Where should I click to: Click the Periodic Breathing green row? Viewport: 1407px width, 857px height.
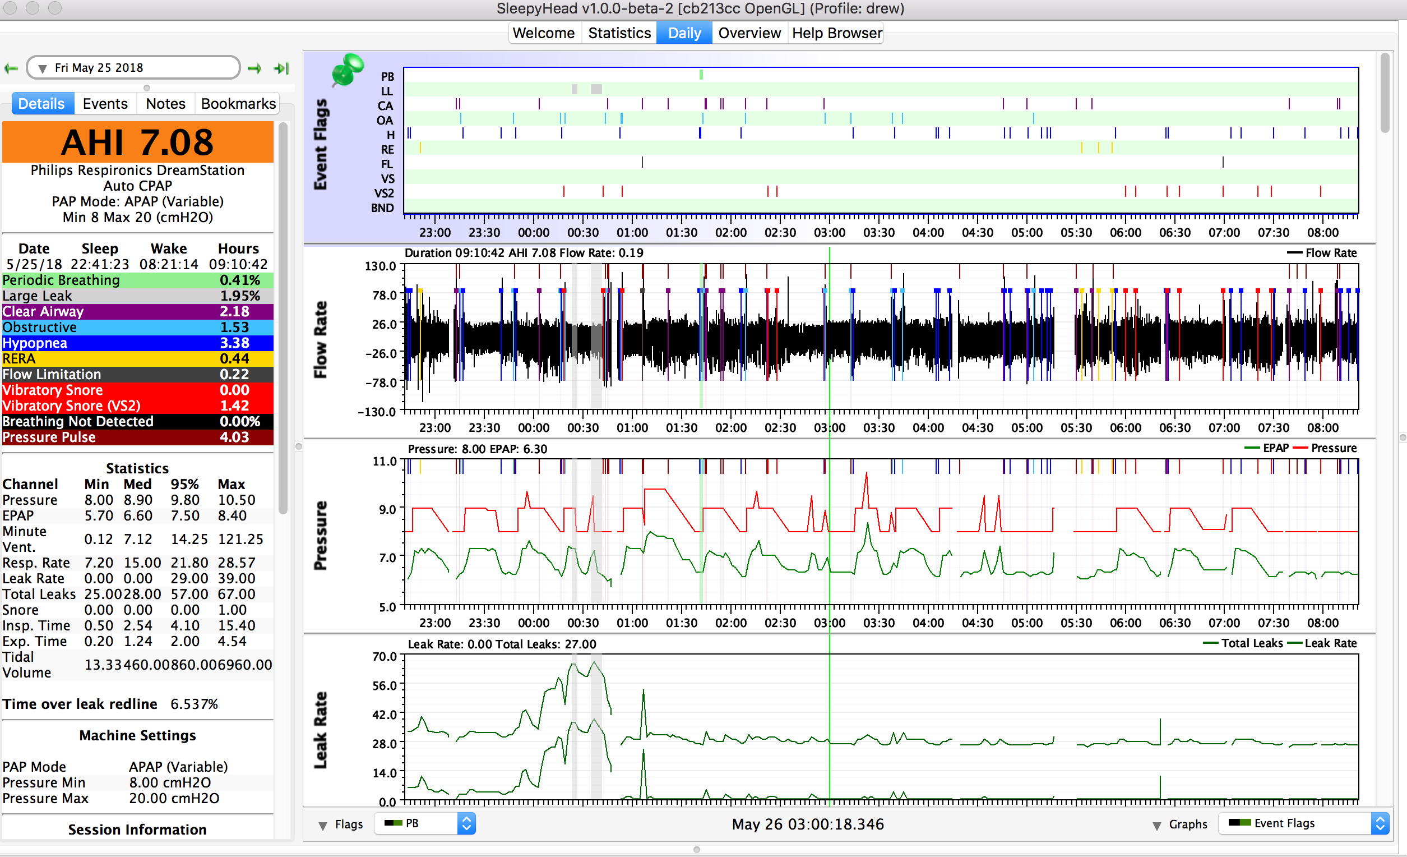[137, 280]
